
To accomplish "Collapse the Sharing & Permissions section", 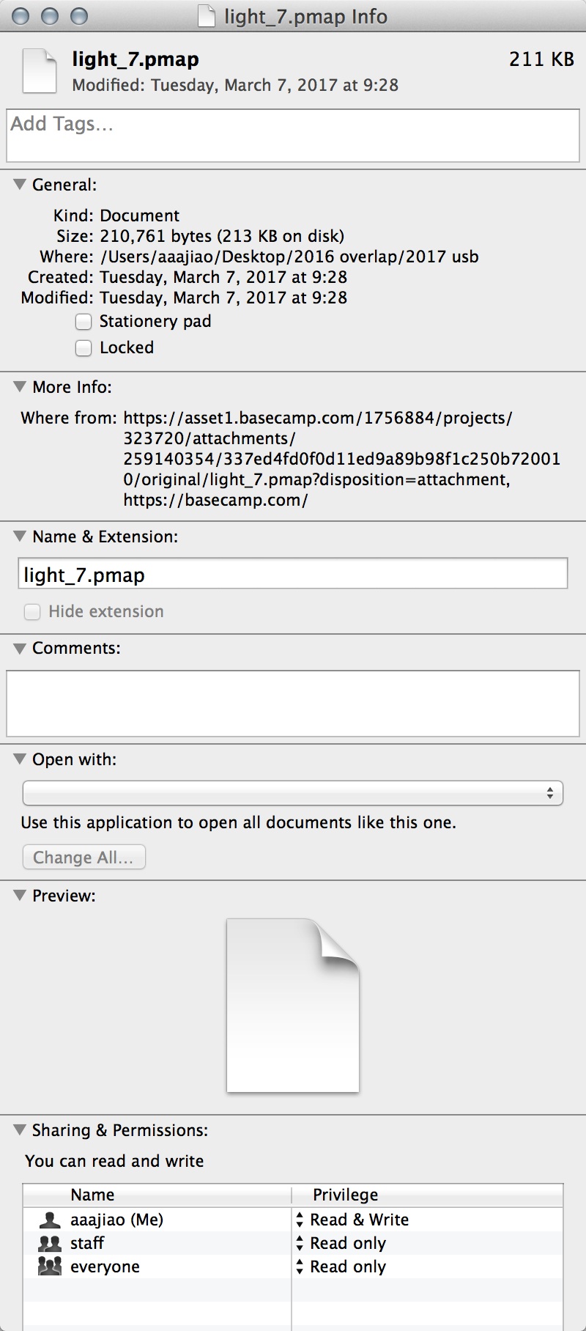I will tap(21, 1130).
